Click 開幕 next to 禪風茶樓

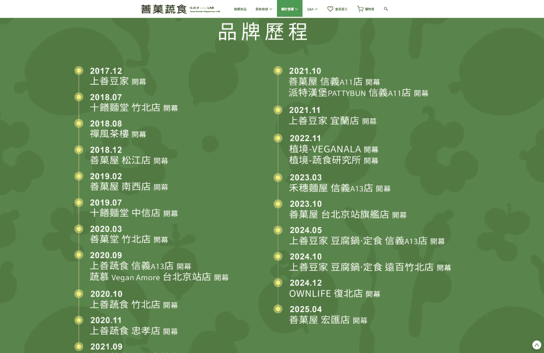pyautogui.click(x=139, y=134)
